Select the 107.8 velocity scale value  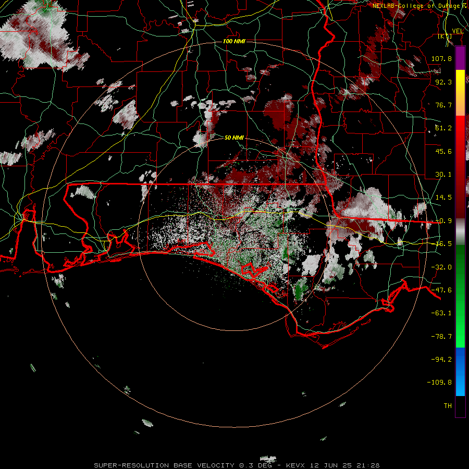pos(441,58)
